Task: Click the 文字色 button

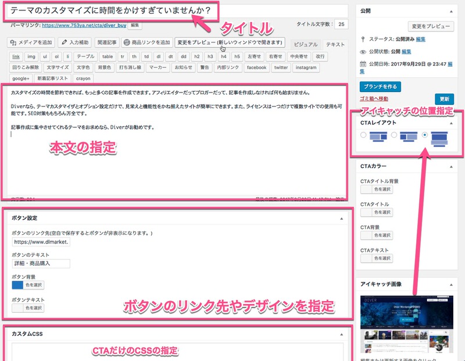Action: point(83,67)
